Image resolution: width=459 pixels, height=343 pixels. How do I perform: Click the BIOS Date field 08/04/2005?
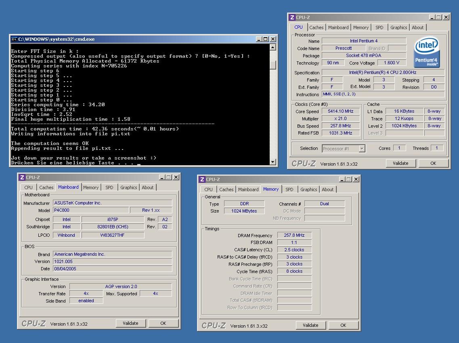tap(112, 269)
